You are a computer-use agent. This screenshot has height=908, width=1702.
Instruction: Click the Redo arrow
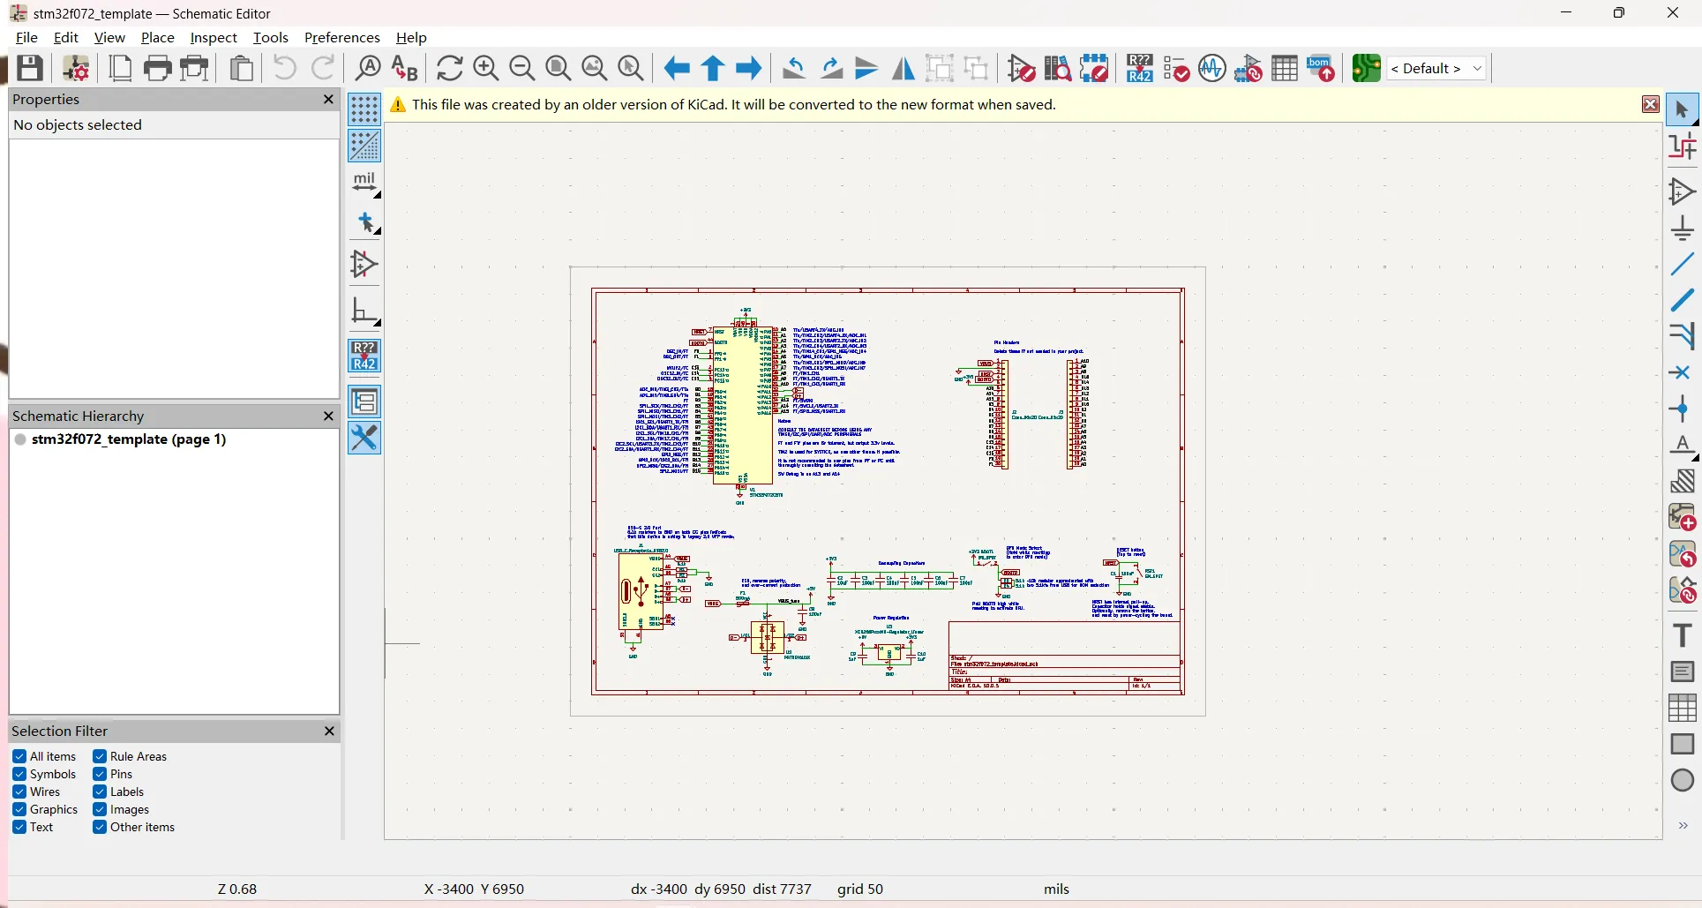tap(324, 68)
